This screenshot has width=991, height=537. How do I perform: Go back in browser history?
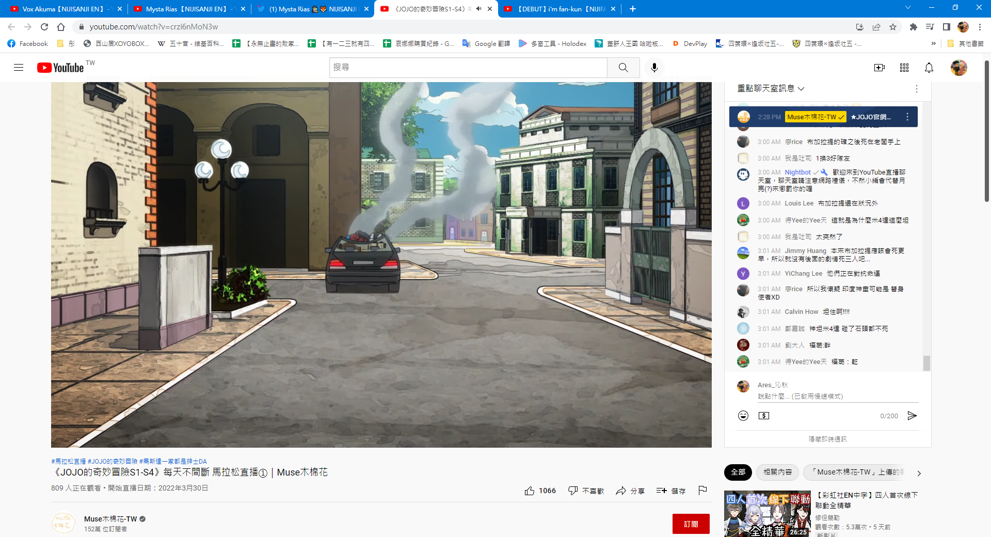pos(11,27)
